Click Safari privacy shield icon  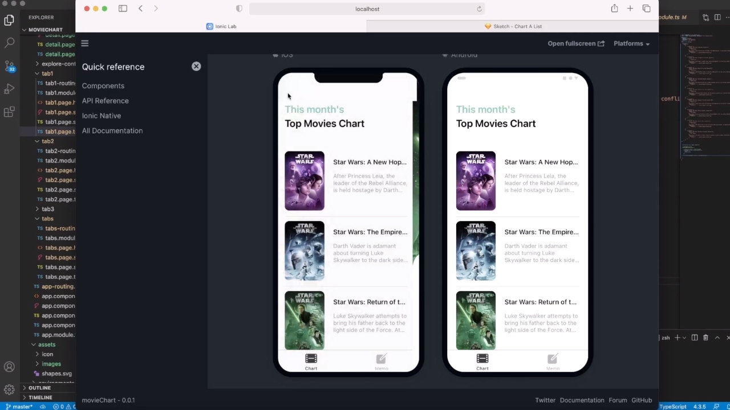pyautogui.click(x=239, y=9)
